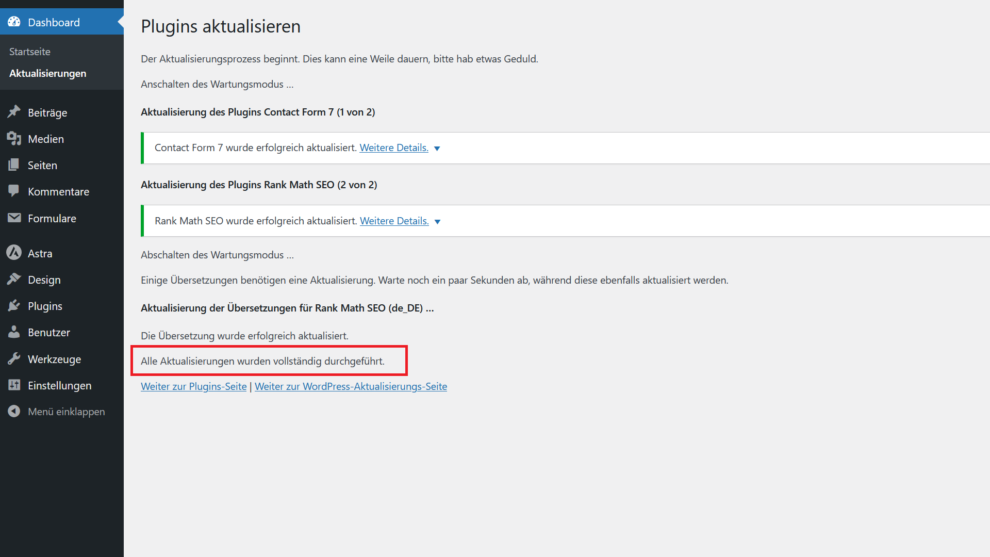Open the Plugins menu
This screenshot has width=990, height=557.
(x=62, y=306)
